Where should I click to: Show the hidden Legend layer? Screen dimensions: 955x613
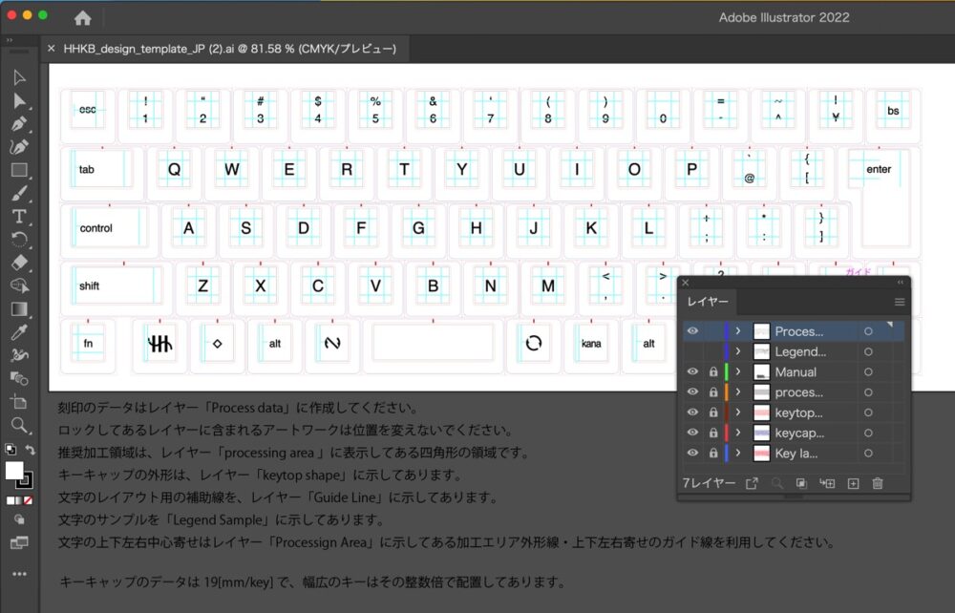tap(692, 352)
